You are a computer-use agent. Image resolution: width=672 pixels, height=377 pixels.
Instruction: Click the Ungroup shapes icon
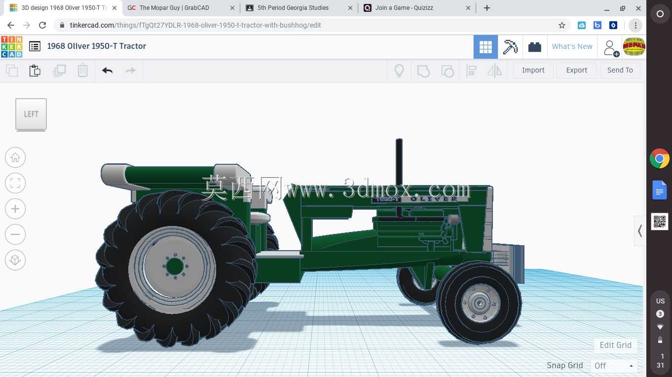(447, 71)
